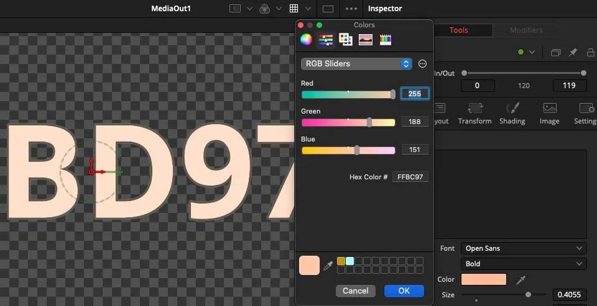This screenshot has height=306, width=597.
Task: Toggle the viewer single-view layout button
Action: 328,9
